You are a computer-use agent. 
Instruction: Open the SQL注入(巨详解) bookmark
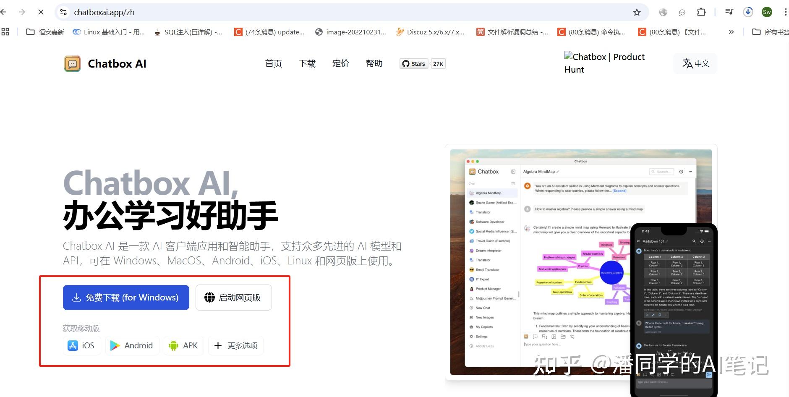point(188,32)
